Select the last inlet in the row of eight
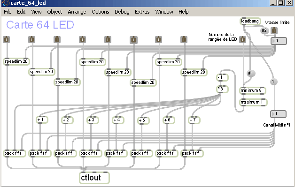The height and width of the screenshot is (187, 295). tap(184, 40)
